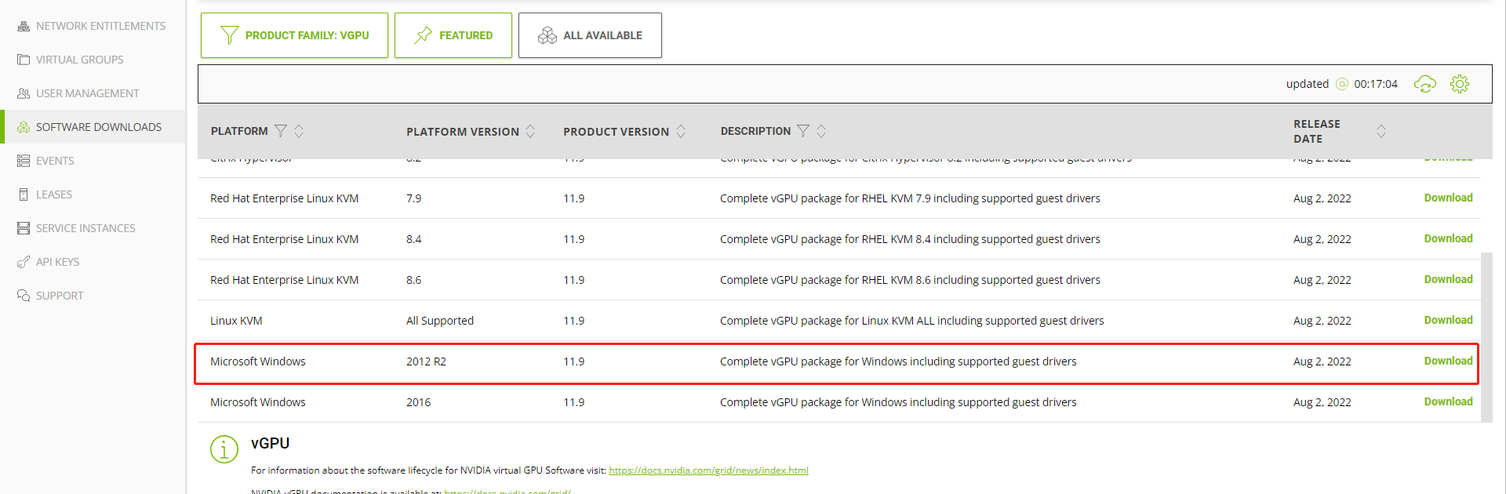The height and width of the screenshot is (494, 1506).
Task: Download the RHEL KVM 8.6 vGPU package
Action: [1448, 279]
